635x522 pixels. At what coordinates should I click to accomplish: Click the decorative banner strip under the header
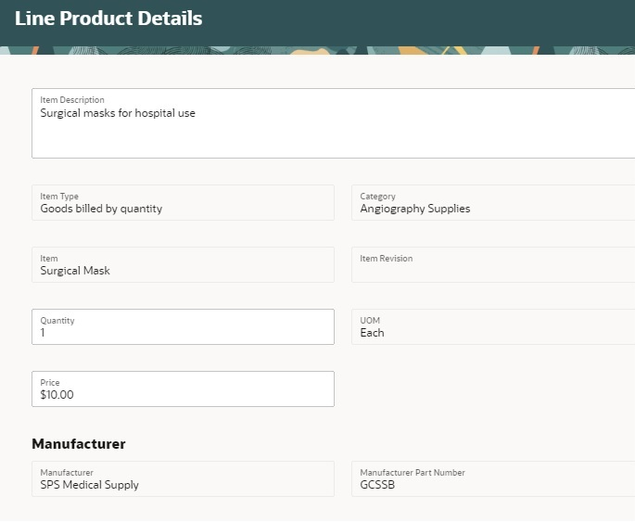point(317,50)
